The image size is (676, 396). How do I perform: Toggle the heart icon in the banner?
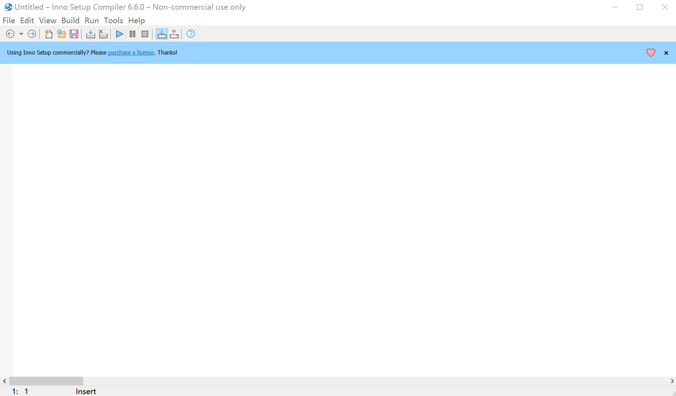pyautogui.click(x=651, y=53)
